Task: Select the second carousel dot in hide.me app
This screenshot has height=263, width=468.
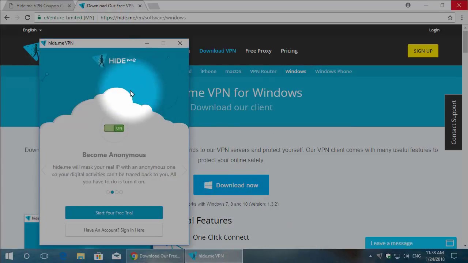Action: [x=112, y=192]
